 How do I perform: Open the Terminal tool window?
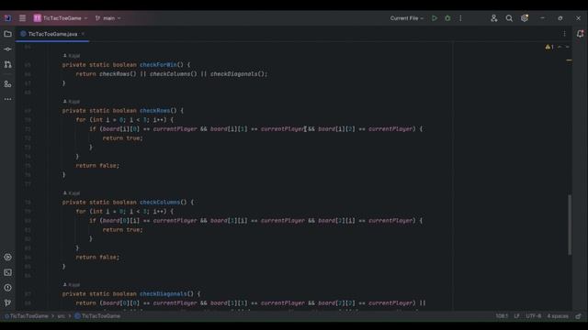click(x=7, y=272)
